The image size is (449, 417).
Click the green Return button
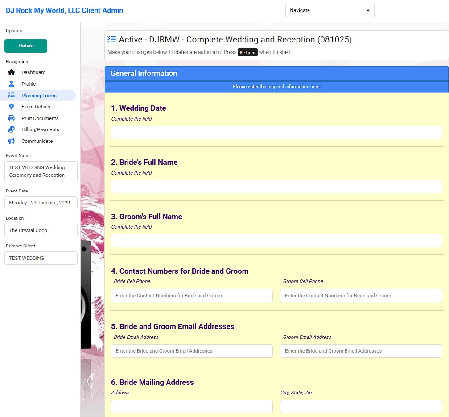tap(26, 46)
